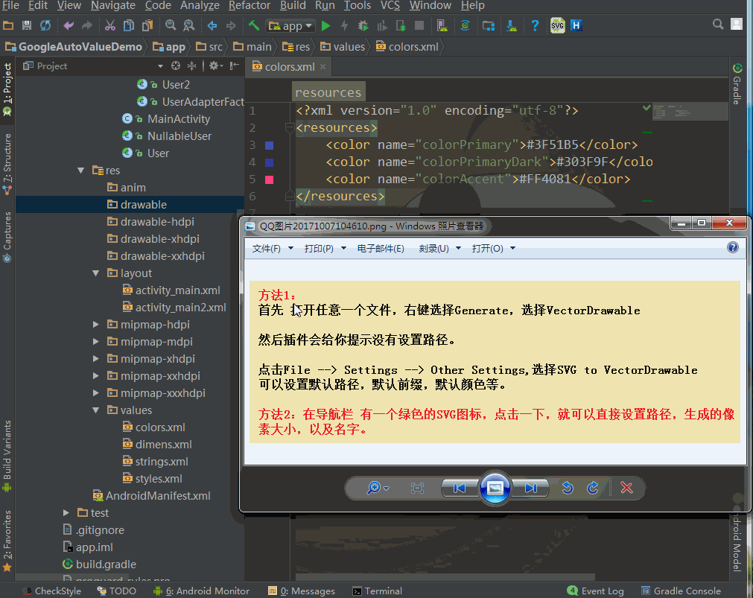Click the SVG to VectorDrawable toolbar icon

click(557, 25)
